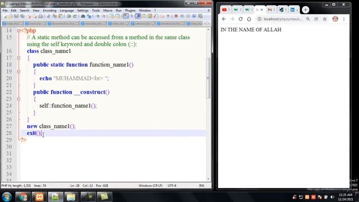Open the Chrome three-dot menu
Screen dimensions: 359x202
[x=344, y=19]
